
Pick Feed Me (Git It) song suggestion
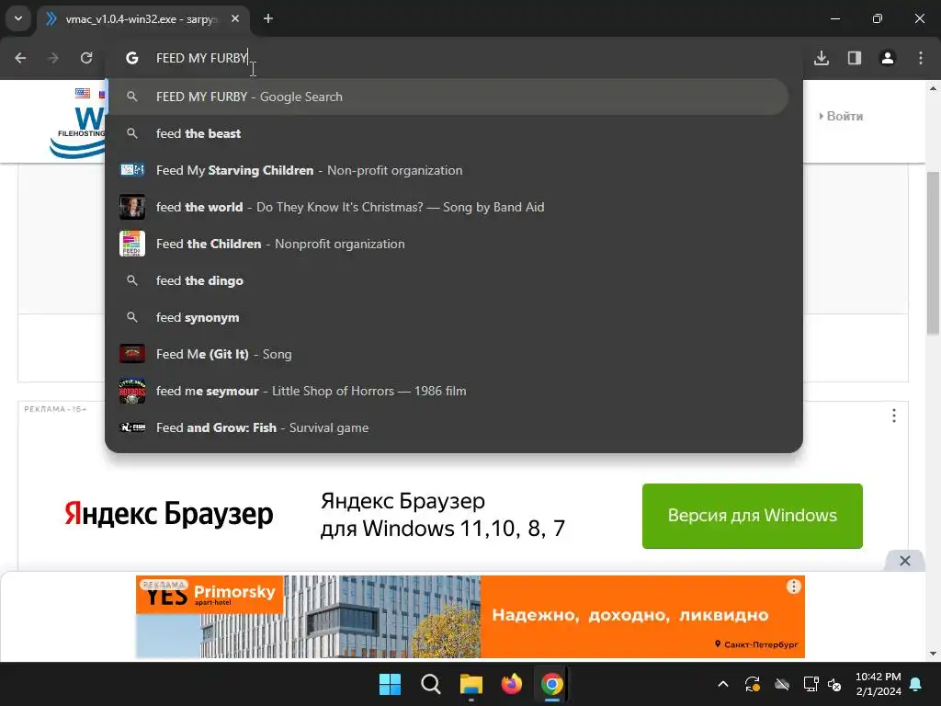(x=448, y=354)
